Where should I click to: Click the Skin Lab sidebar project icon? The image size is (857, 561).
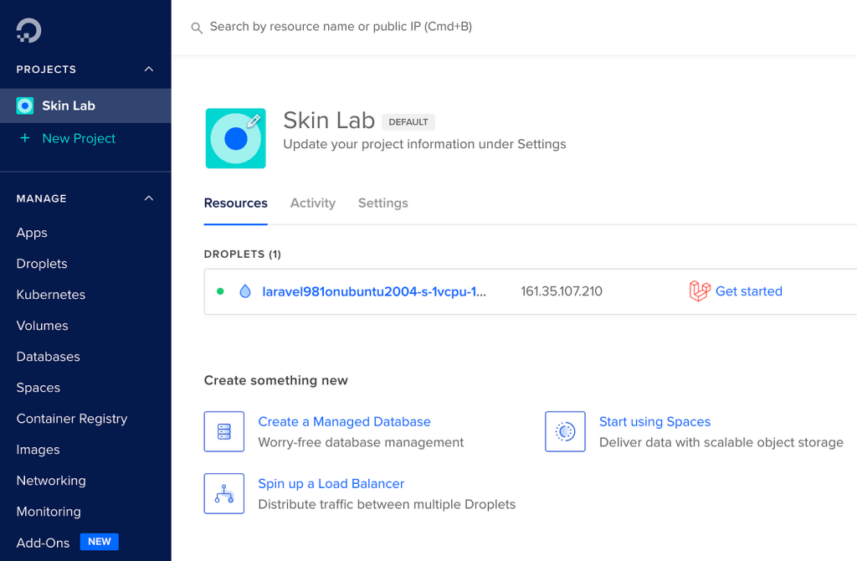24,106
